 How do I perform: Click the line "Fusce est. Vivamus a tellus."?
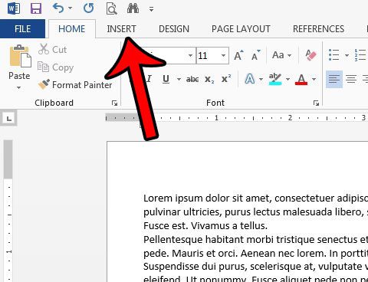pos(205,226)
